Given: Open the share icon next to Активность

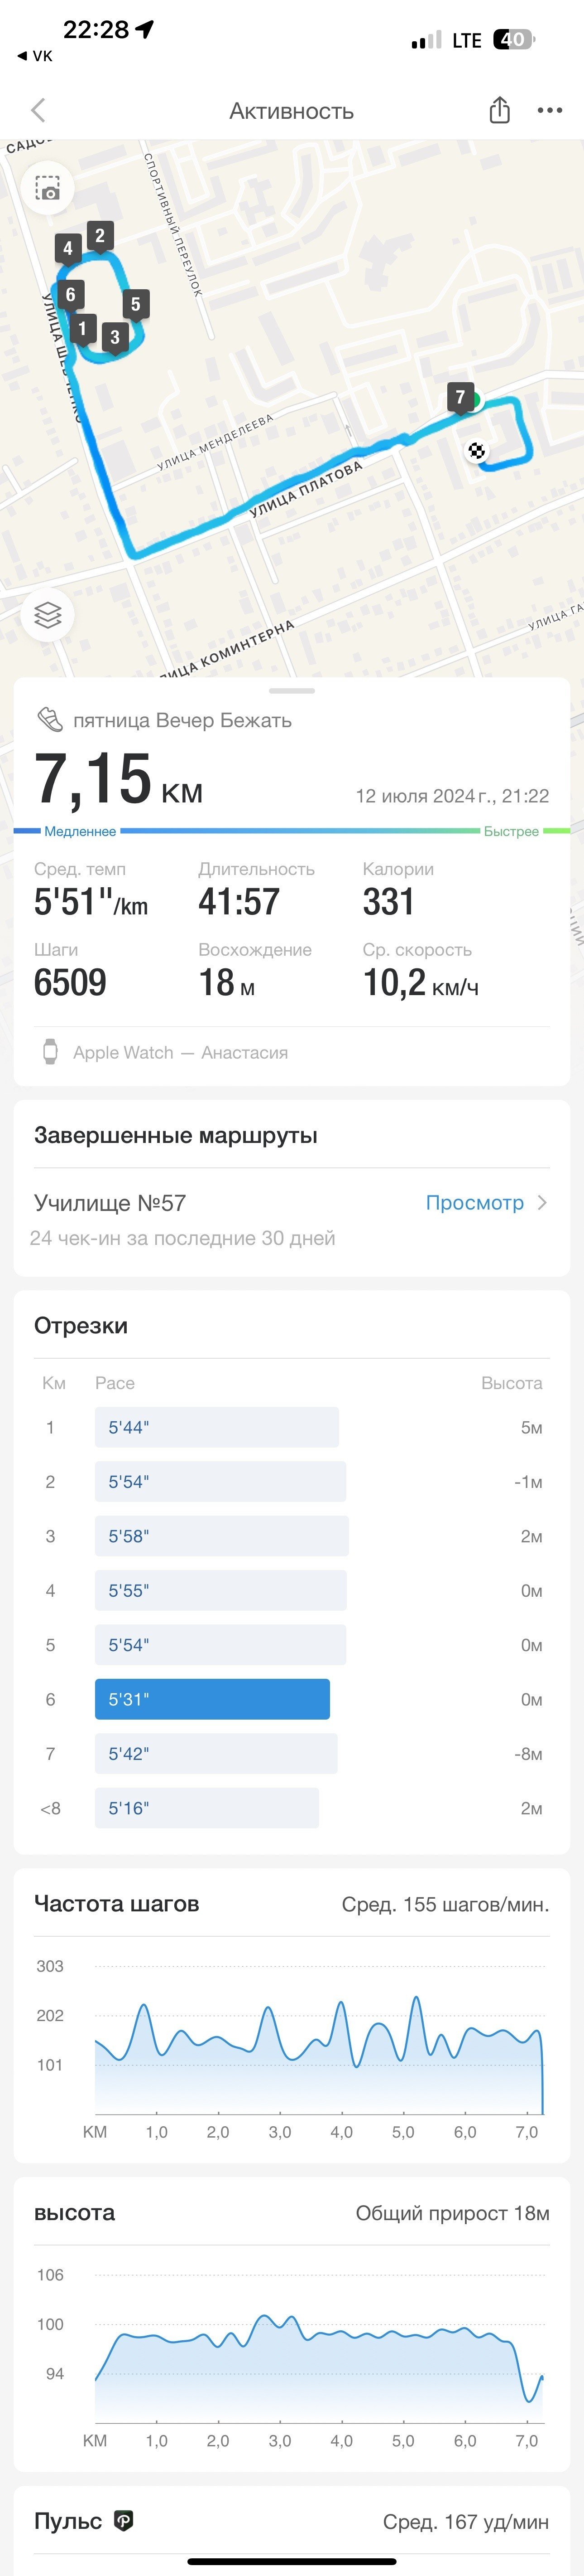Looking at the screenshot, I should point(500,110).
